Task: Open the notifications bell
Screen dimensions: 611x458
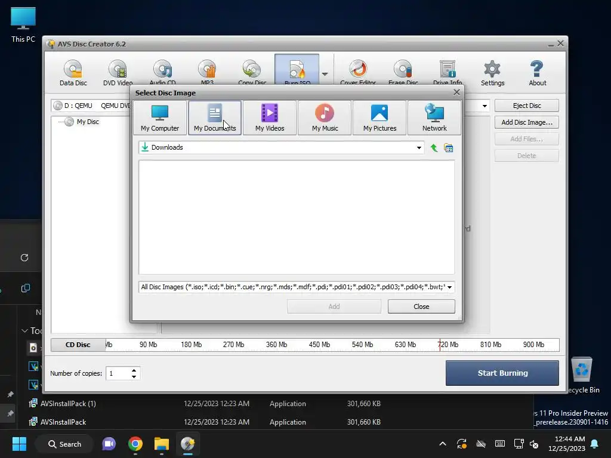Action: coord(595,444)
